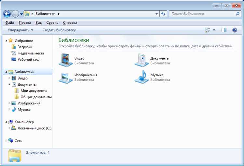The width and height of the screenshot is (244, 166).
Task: Minimize the window
Action: tap(217, 6)
